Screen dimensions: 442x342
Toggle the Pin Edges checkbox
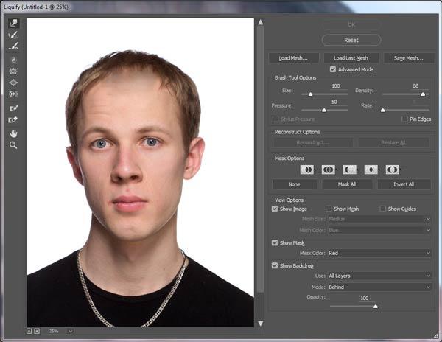coord(404,118)
